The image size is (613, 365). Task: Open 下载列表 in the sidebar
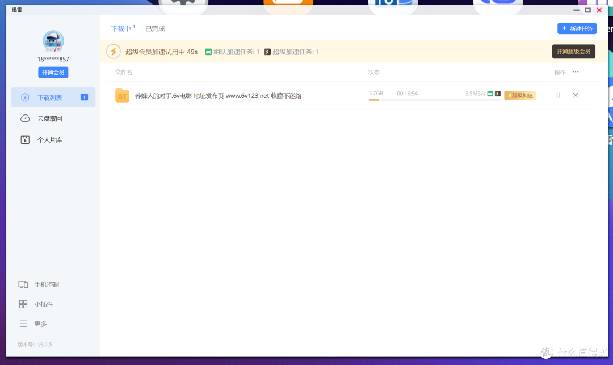click(53, 97)
